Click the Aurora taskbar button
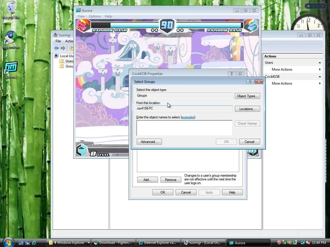330x247 pixels. click(x=248, y=243)
